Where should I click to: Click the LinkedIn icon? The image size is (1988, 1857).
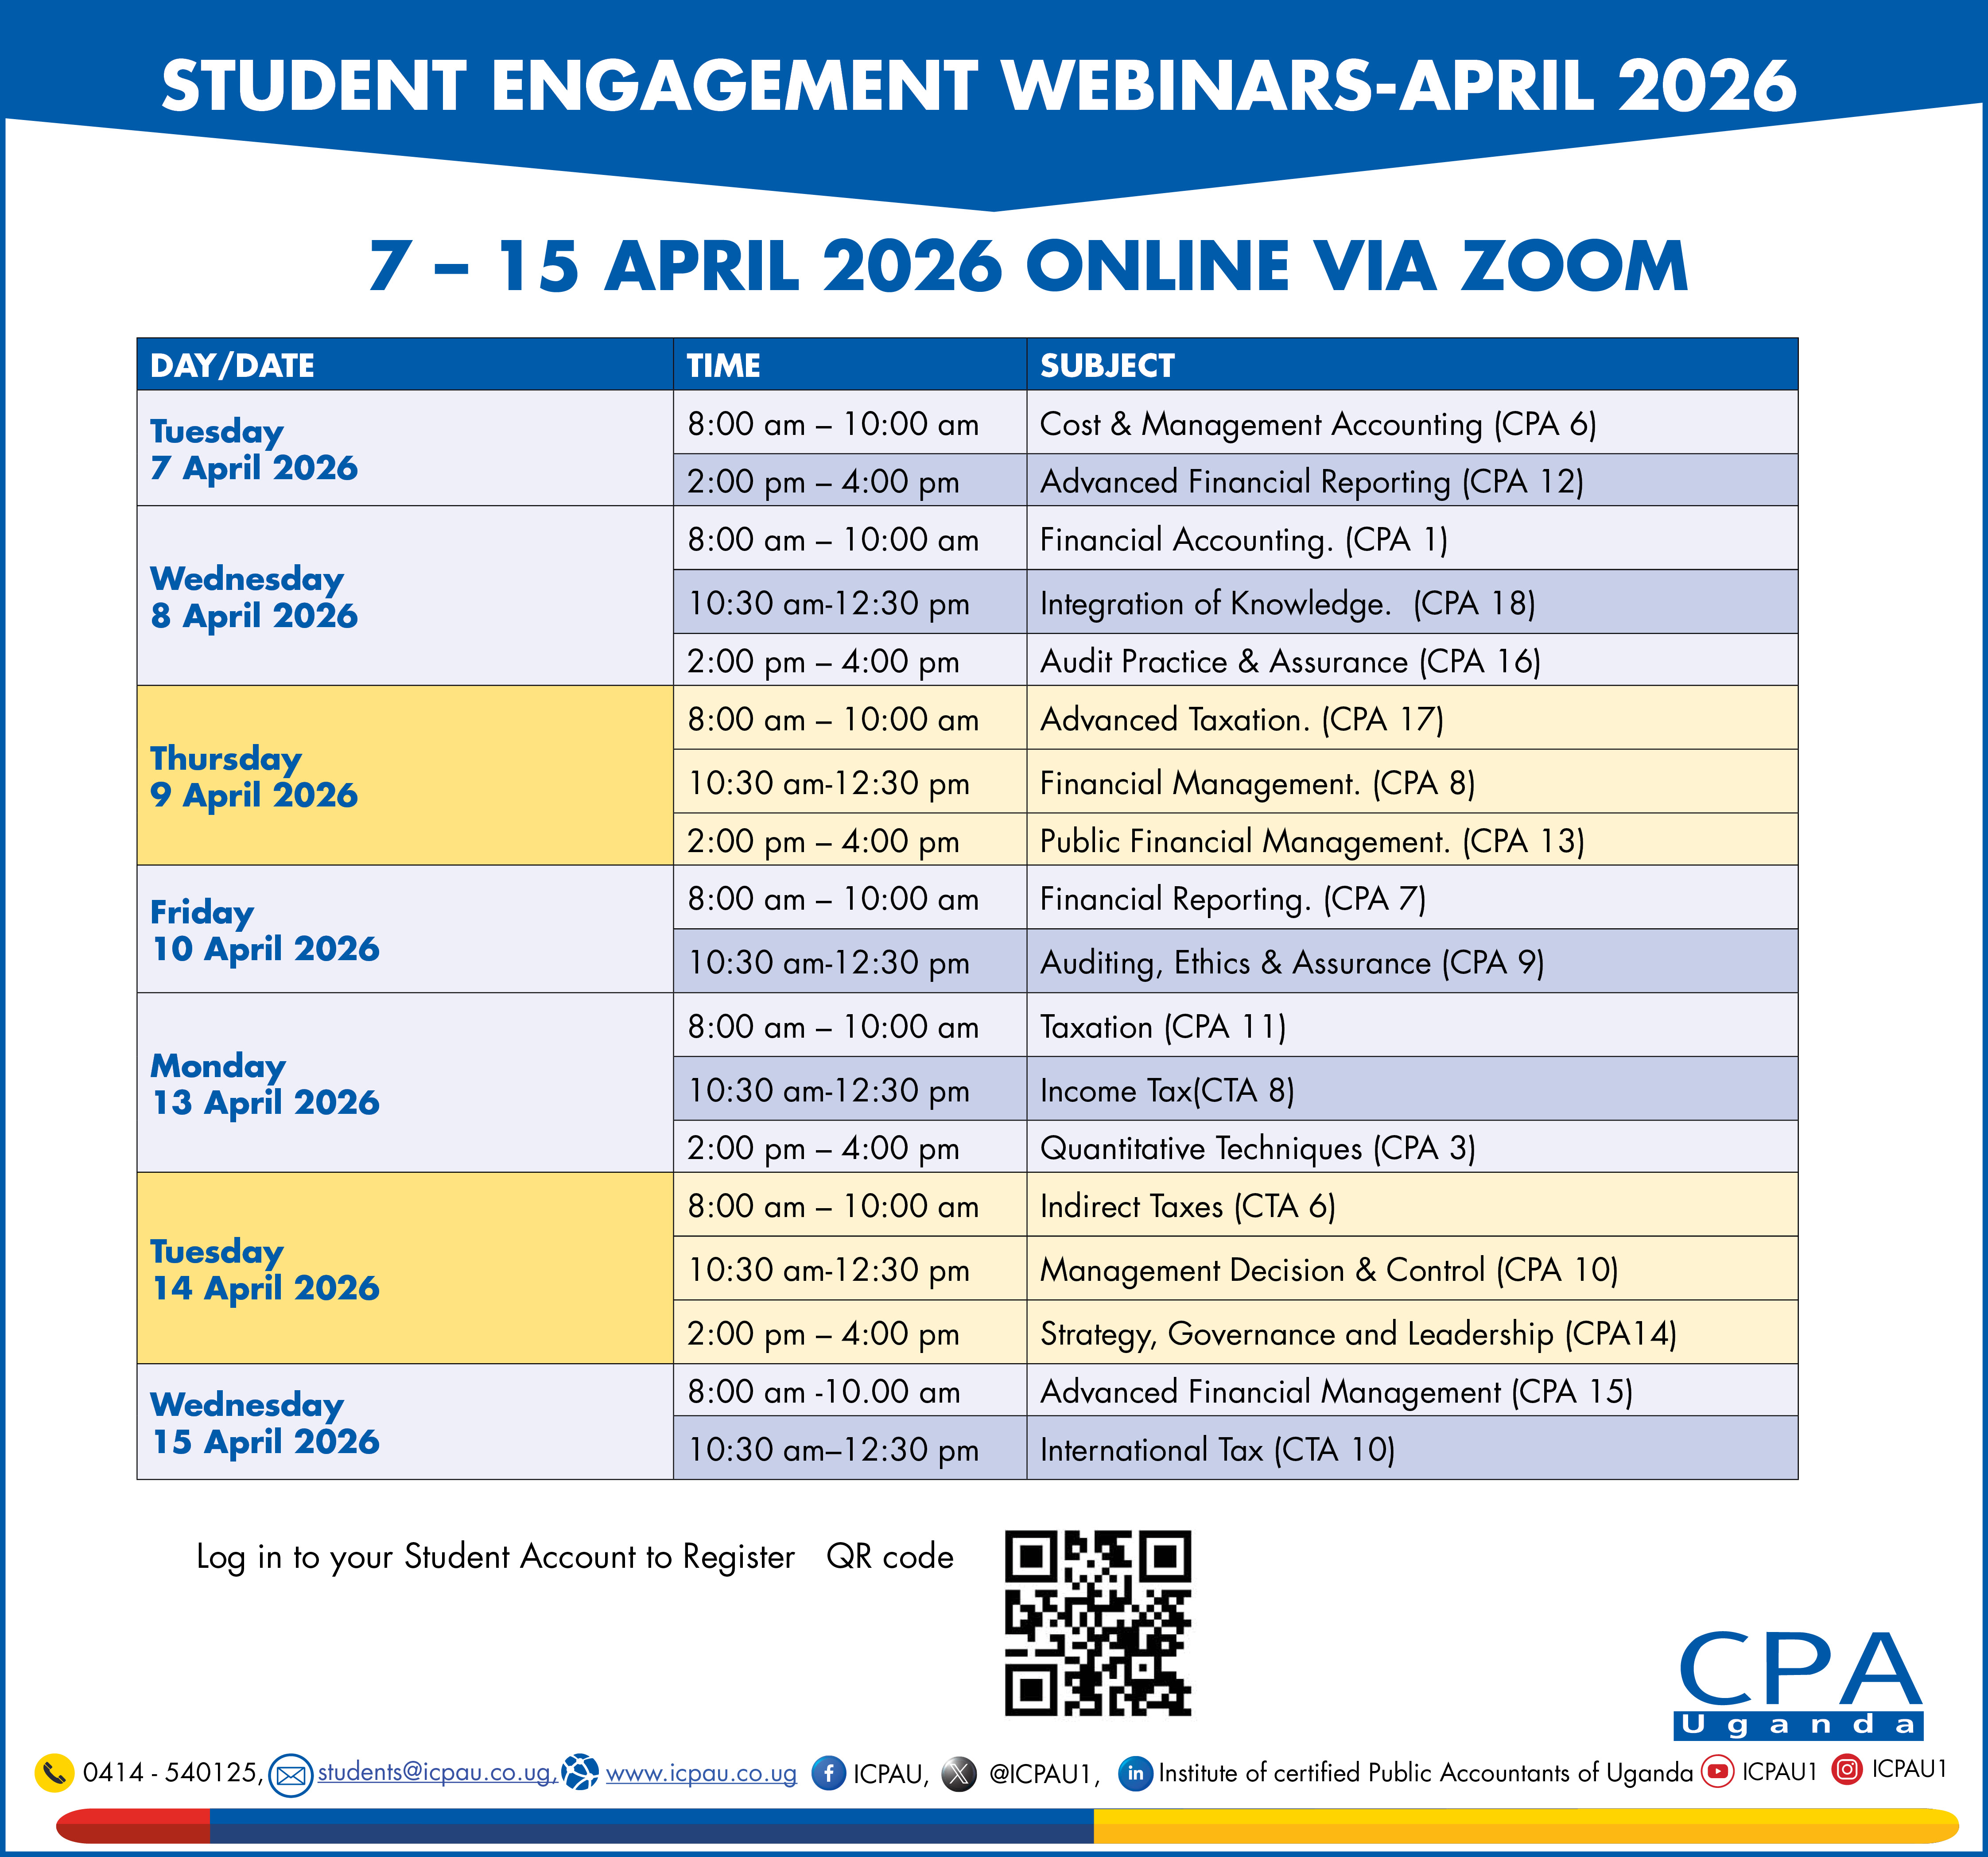1135,1773
